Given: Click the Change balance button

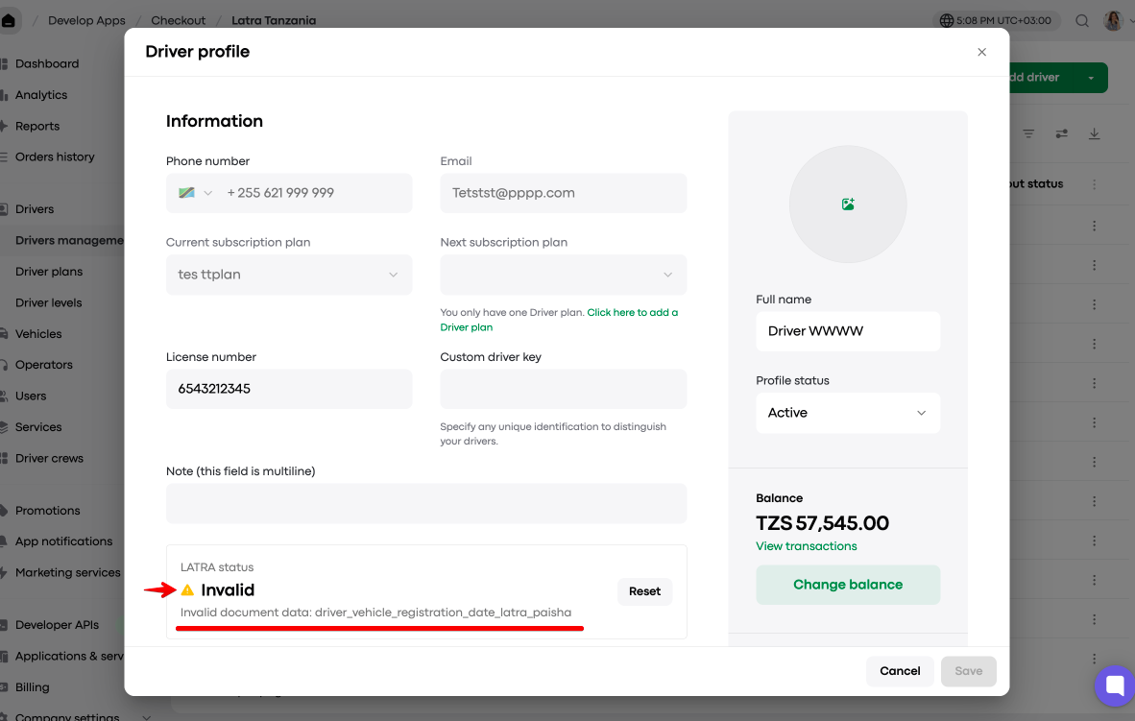Looking at the screenshot, I should [x=848, y=584].
